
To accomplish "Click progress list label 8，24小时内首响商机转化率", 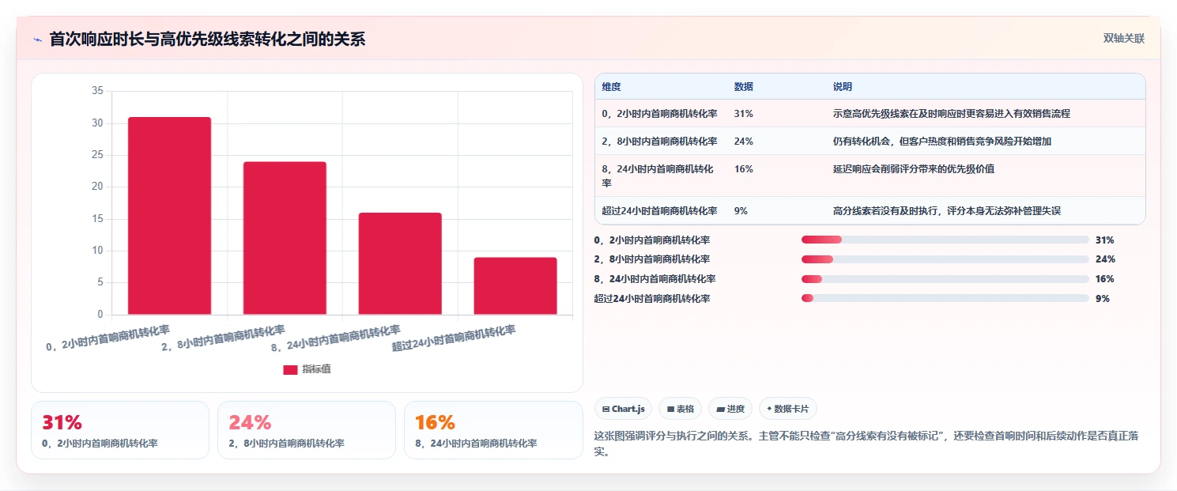I will point(655,279).
